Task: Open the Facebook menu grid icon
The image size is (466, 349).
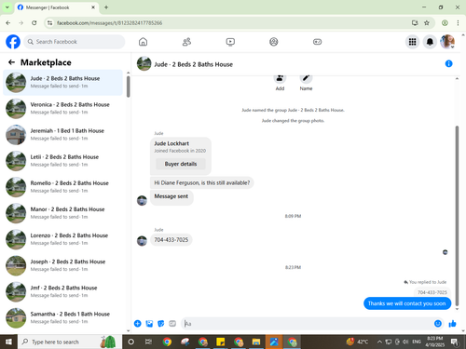Action: click(x=412, y=42)
